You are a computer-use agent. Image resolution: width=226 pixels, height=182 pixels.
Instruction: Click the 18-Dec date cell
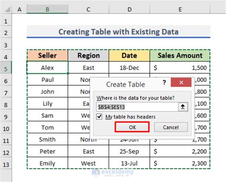[129, 68]
